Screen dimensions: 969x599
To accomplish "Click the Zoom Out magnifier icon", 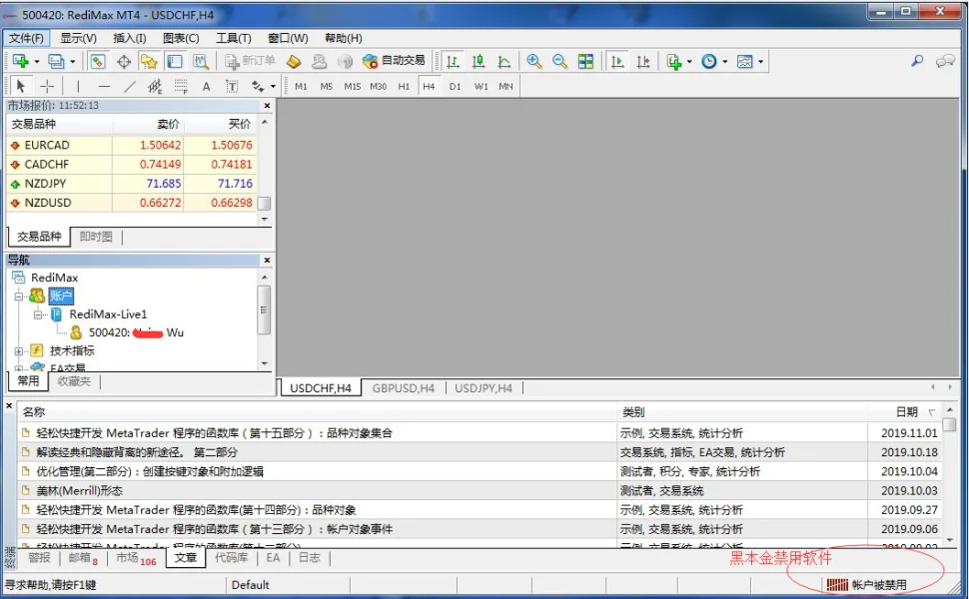I will coord(559,61).
